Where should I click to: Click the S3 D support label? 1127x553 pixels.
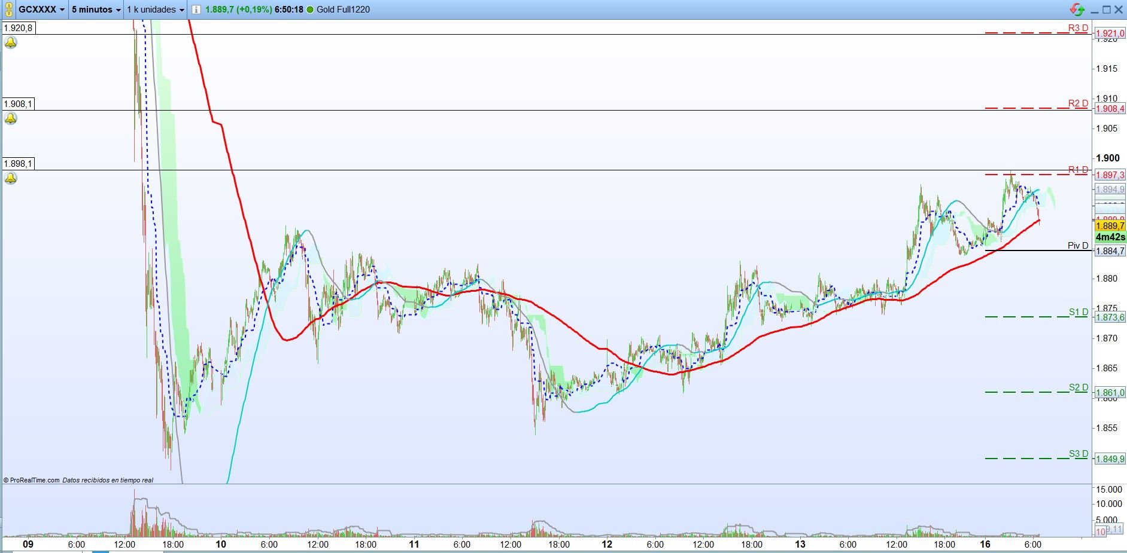(1079, 454)
